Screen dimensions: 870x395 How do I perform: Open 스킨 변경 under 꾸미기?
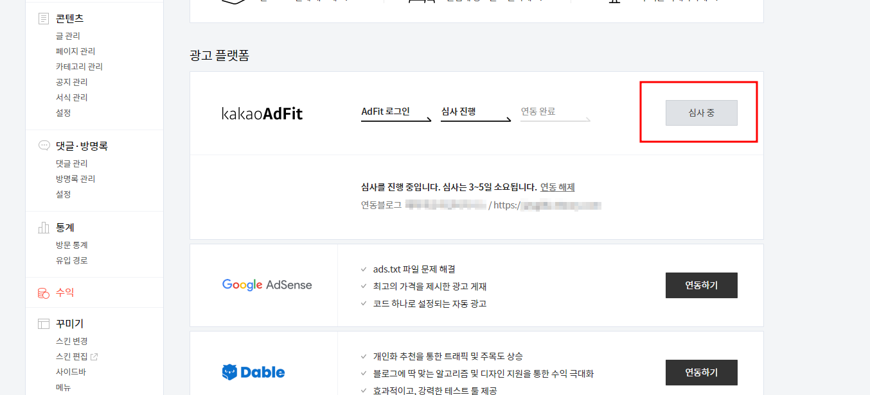[x=72, y=341]
